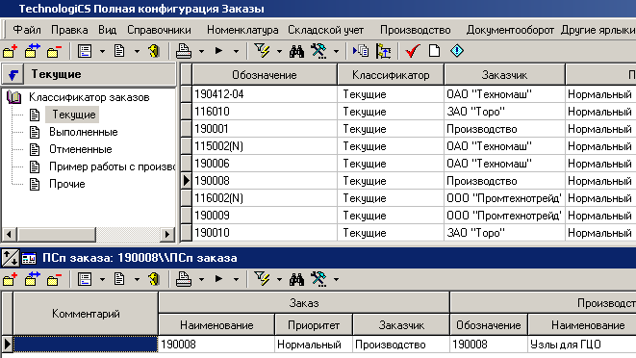This screenshot has width=636, height=358.
Task: Click the binoculars search icon in upper toolbar
Action: click(297, 51)
